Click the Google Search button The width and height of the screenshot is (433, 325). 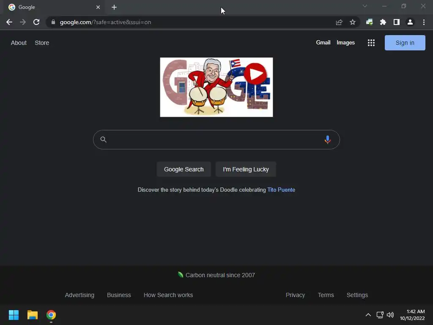(184, 169)
